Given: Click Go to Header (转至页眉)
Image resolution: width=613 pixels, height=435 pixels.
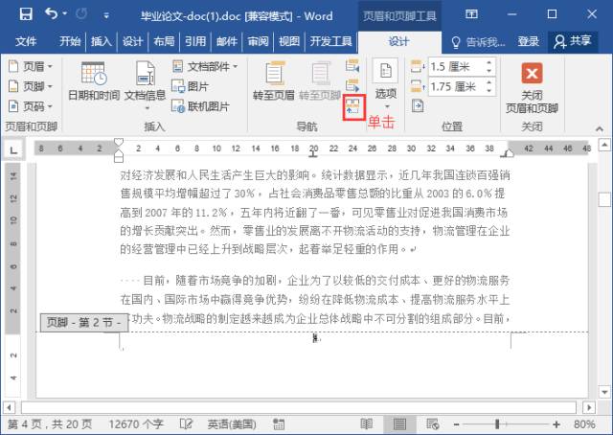Looking at the screenshot, I should click(x=273, y=82).
